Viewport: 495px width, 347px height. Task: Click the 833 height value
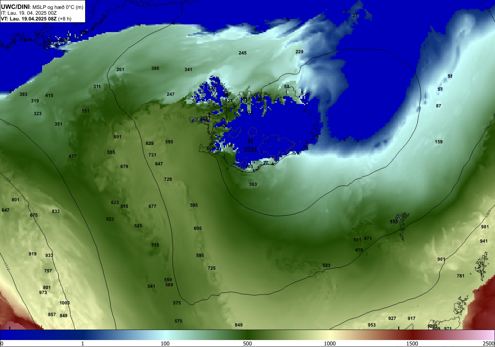point(56,211)
